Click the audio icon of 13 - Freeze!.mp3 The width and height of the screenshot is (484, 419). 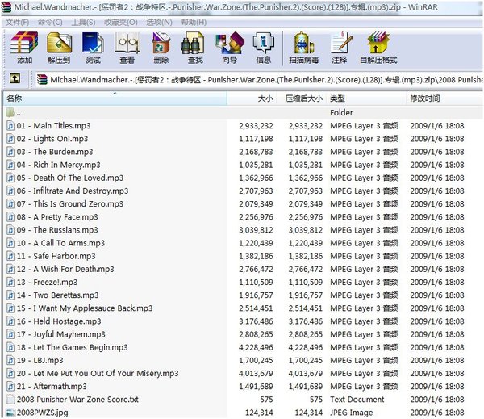coord(10,282)
